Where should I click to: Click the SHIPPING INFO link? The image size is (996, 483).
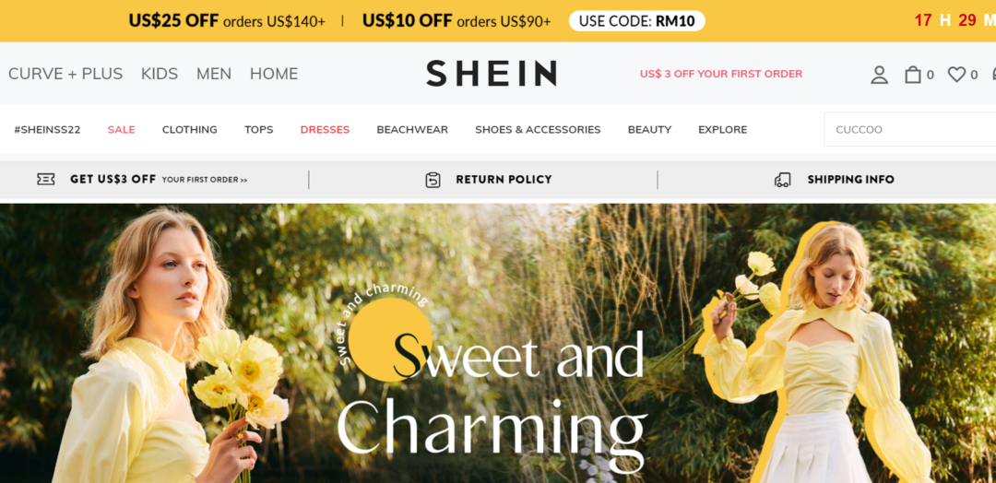(850, 180)
